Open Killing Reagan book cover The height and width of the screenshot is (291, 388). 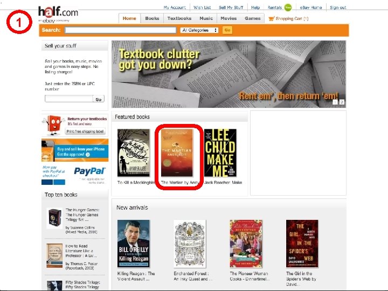point(134,244)
